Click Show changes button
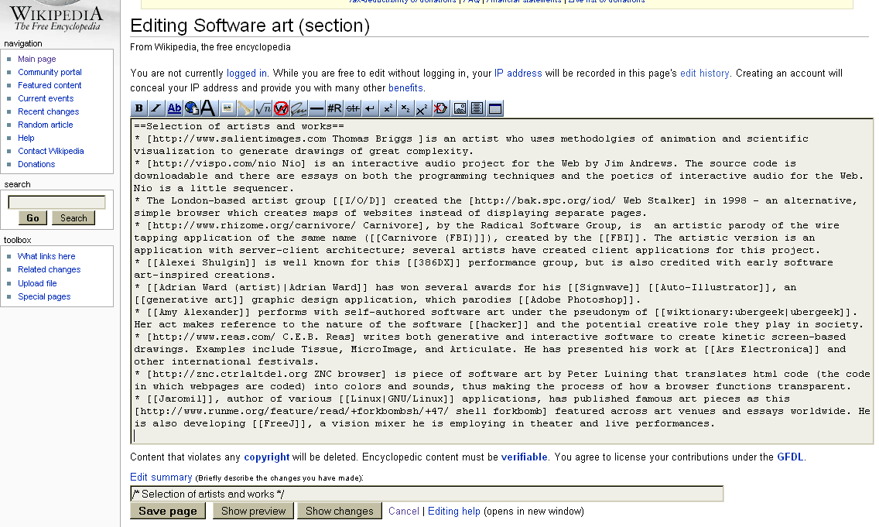 [x=339, y=511]
